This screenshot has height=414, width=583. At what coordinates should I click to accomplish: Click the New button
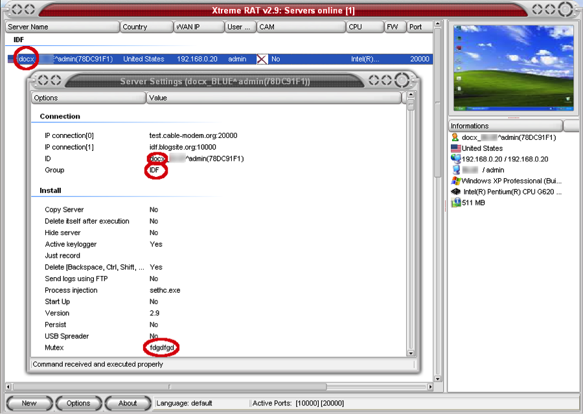click(x=29, y=403)
